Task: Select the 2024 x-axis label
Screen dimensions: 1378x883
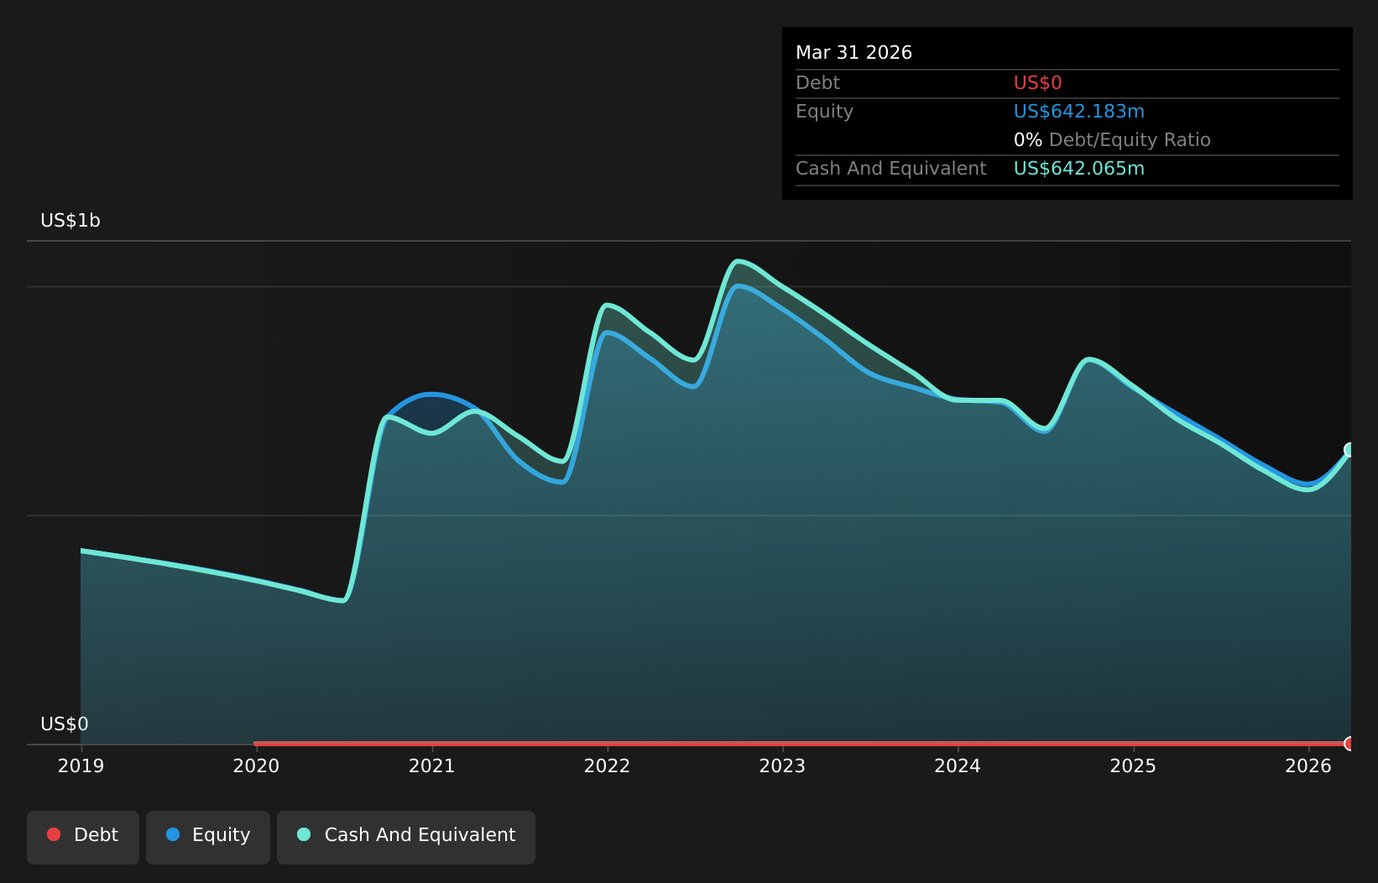Action: pos(958,766)
